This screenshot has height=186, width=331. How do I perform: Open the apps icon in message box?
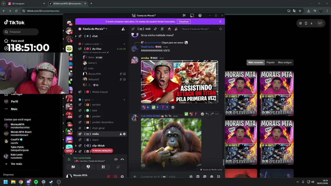pos(219,177)
